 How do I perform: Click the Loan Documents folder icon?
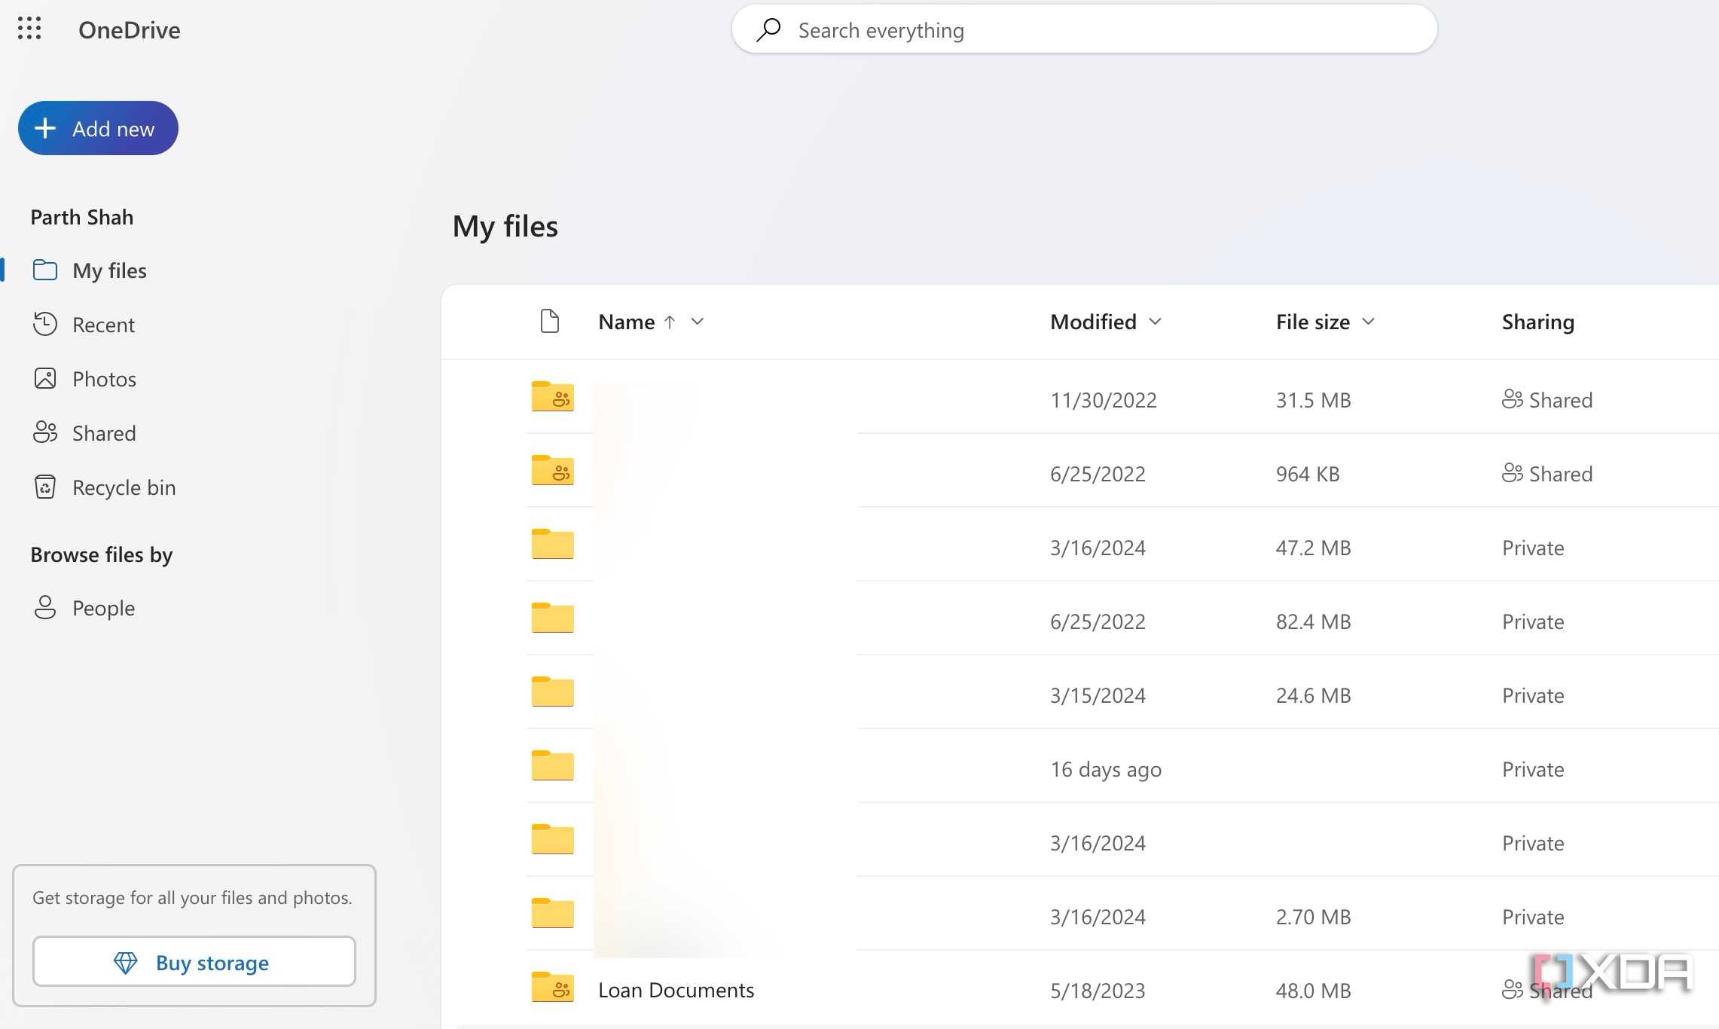(553, 987)
